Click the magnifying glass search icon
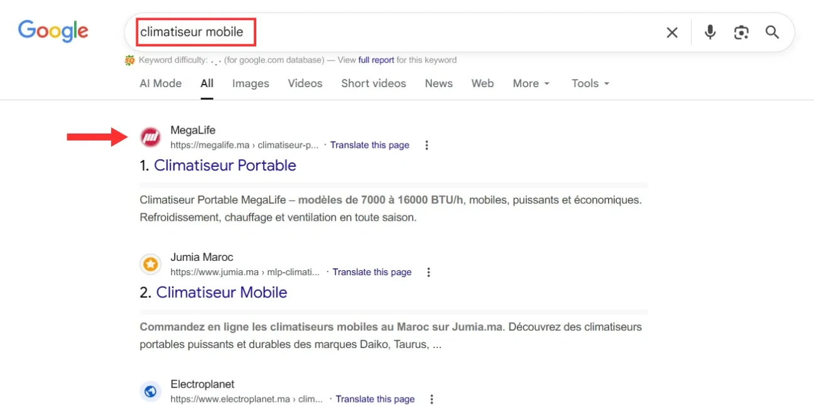The image size is (814, 405). (772, 32)
